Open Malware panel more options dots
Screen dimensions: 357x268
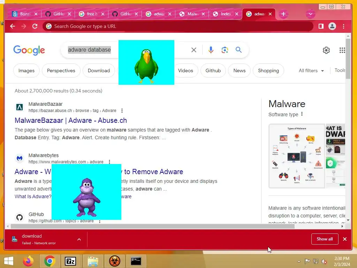click(302, 114)
